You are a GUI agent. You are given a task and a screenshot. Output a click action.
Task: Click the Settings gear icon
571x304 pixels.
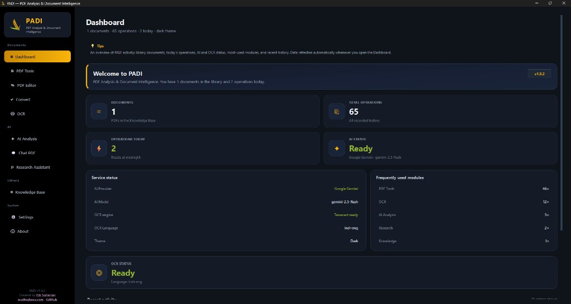coord(13,217)
